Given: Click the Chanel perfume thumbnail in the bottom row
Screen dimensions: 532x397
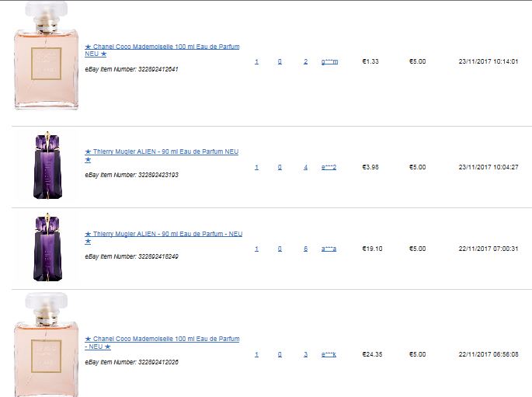Looking at the screenshot, I should (x=46, y=344).
